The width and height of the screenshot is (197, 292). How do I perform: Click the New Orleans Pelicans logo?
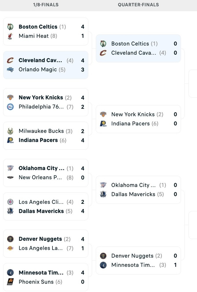click(x=10, y=178)
